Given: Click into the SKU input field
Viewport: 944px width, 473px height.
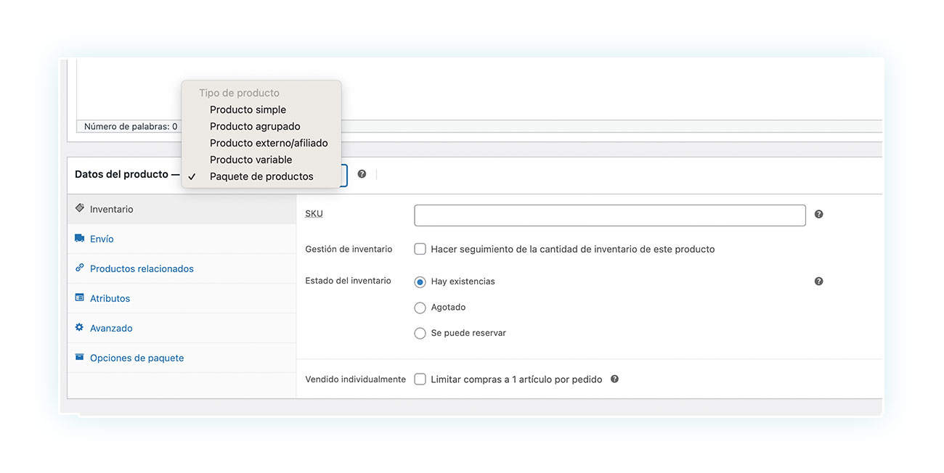Looking at the screenshot, I should (610, 215).
